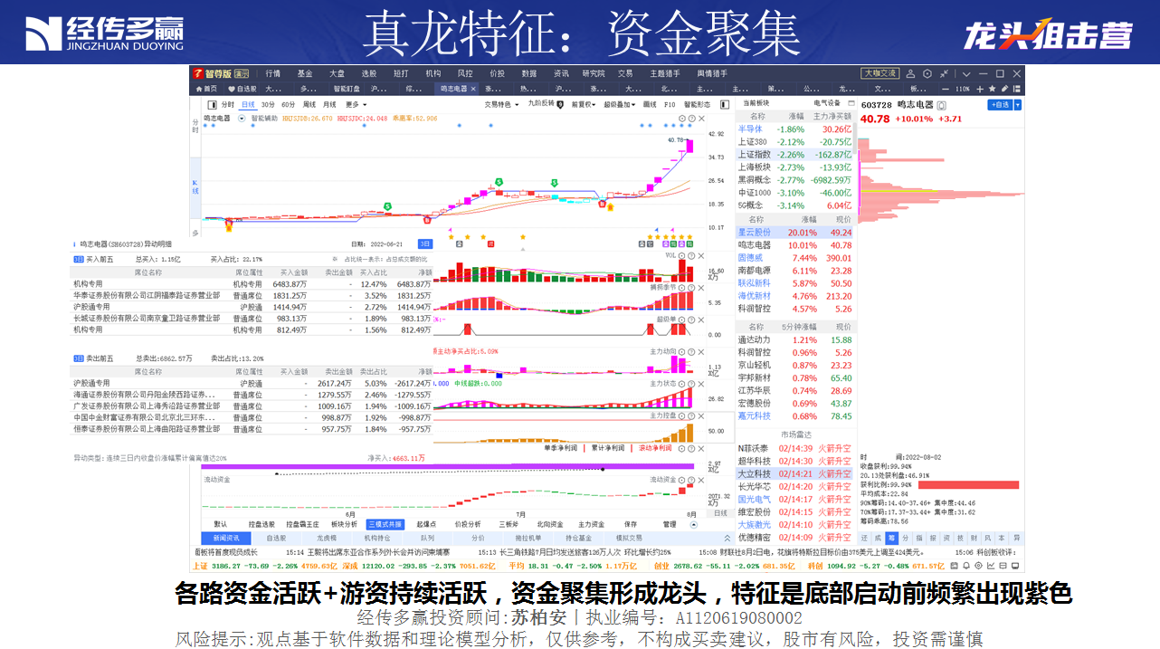Screen dimensions: 1160x649
Task: Open the 选股 menu
Action: click(x=368, y=73)
